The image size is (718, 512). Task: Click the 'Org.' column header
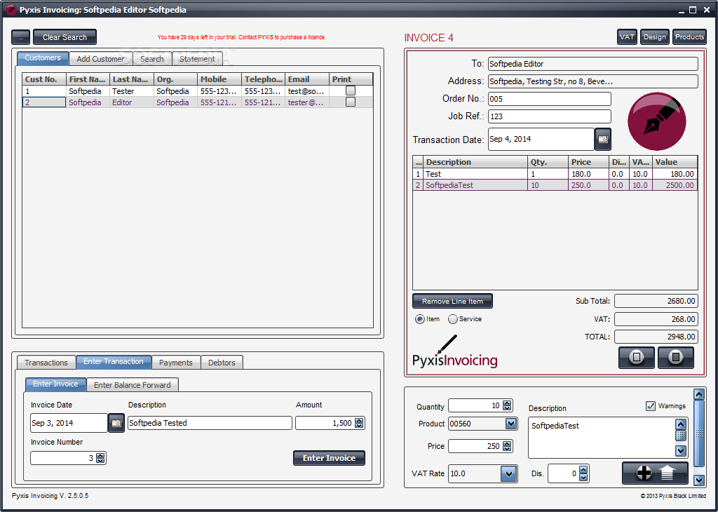point(176,79)
